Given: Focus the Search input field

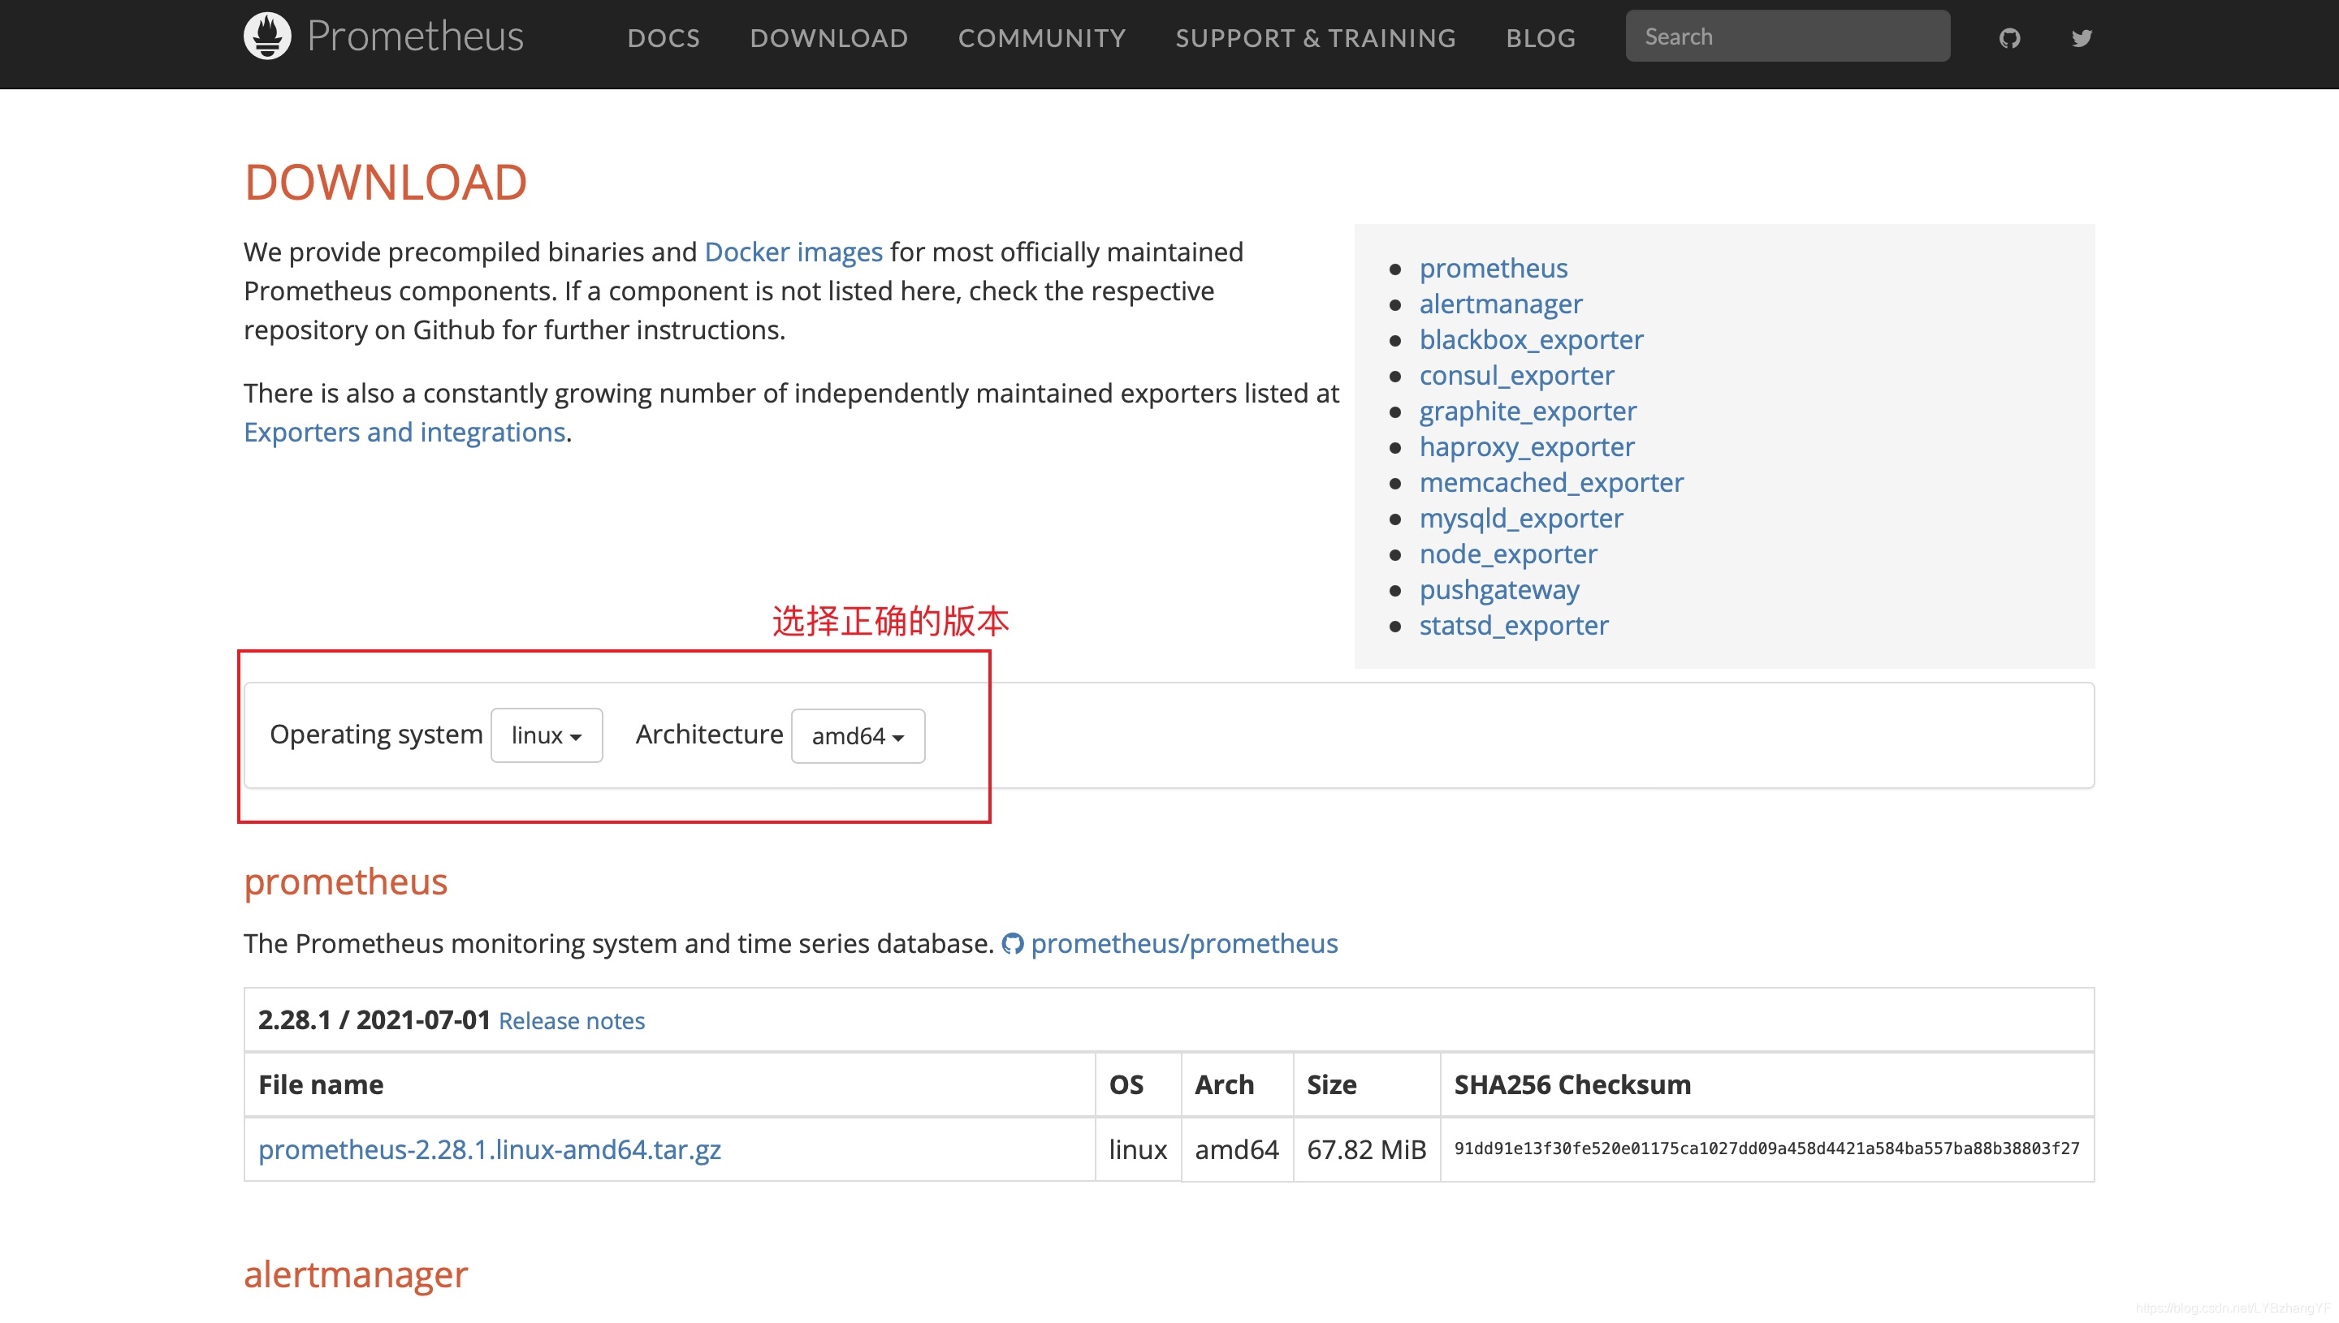Looking at the screenshot, I should pos(1786,37).
